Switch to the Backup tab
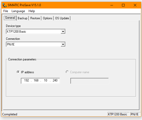 [x=23, y=18]
